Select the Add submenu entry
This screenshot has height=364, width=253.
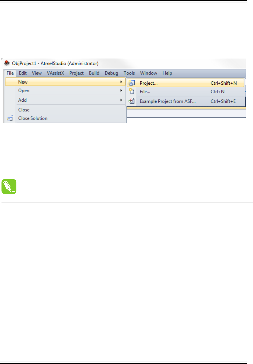pos(65,100)
